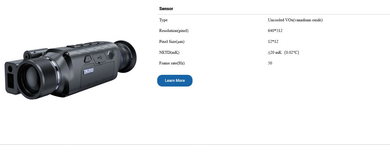This screenshot has width=390, height=159.
Task: Click the PARD logo on the device
Action: tap(89, 72)
